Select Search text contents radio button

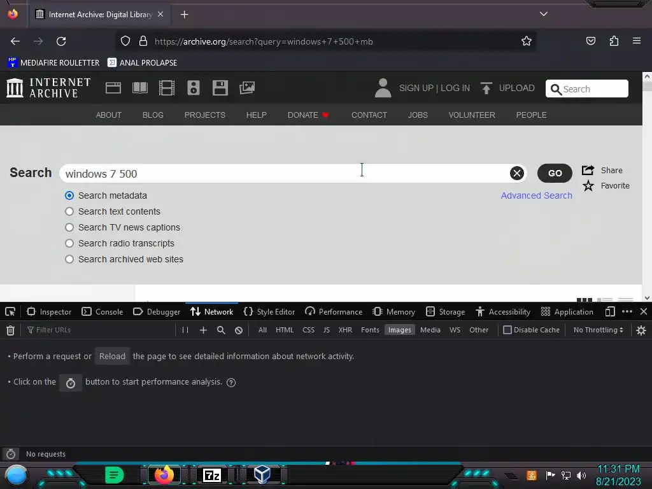[x=69, y=211]
